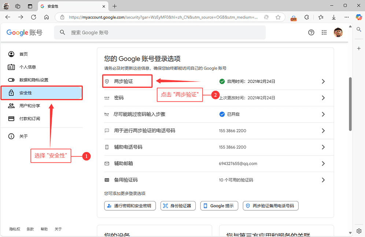The height and width of the screenshot is (237, 365).
Task: Click the 备用验证码 row label
Action: 126,180
